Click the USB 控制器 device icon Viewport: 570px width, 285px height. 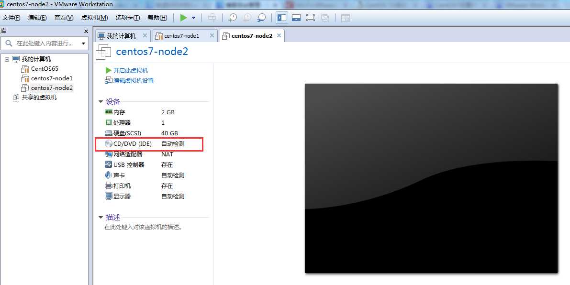(108, 164)
